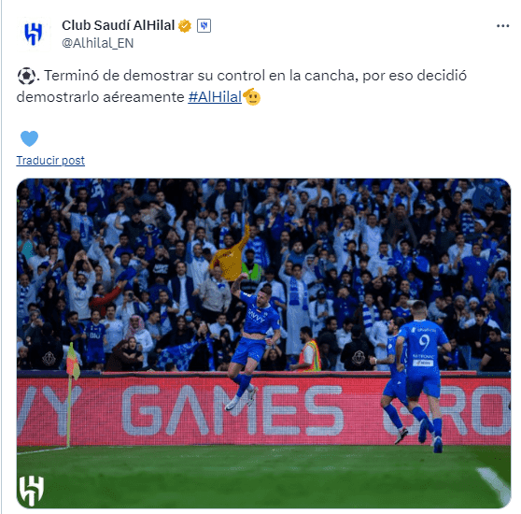Click the jumping player in the photo

(x=254, y=342)
